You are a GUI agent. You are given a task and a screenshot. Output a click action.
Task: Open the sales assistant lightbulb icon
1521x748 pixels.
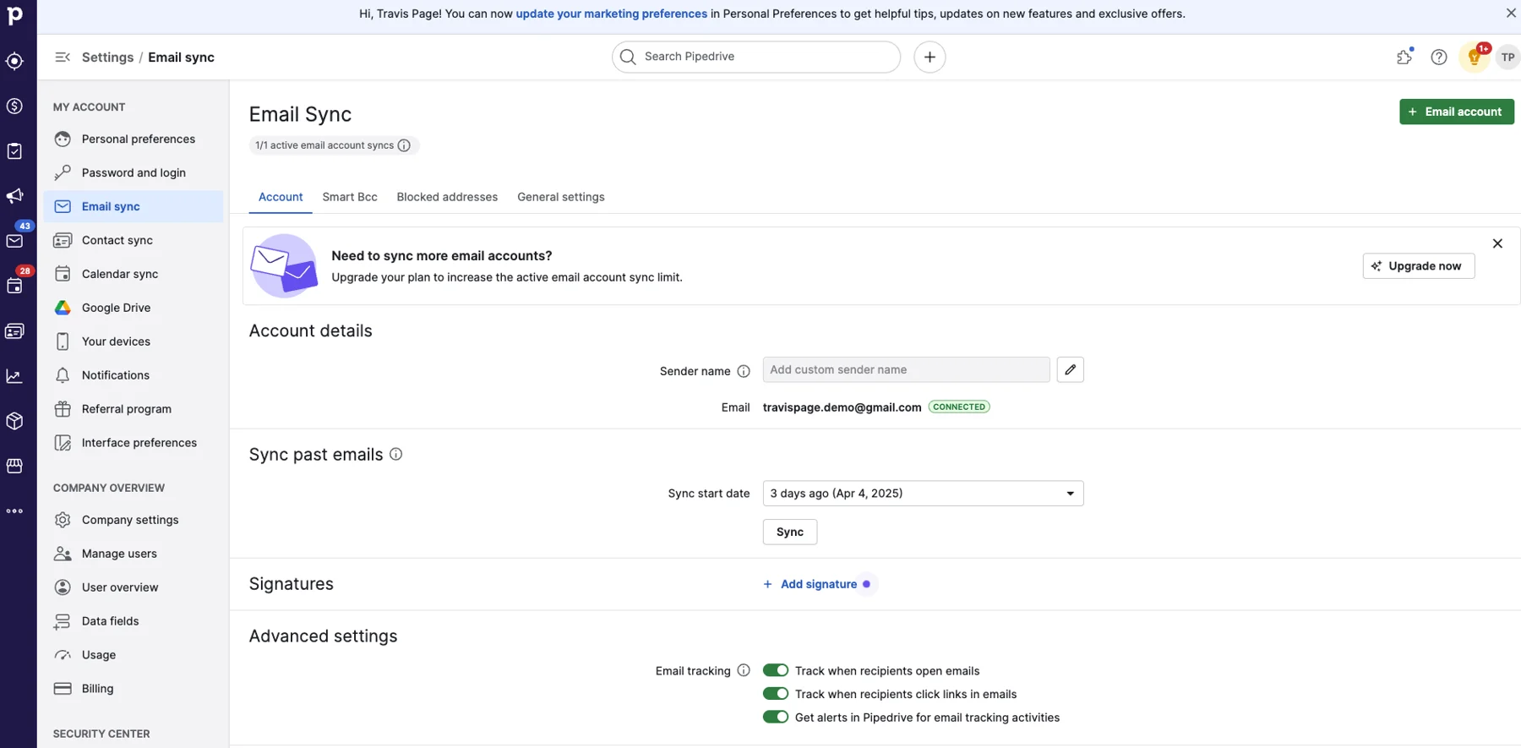click(1475, 57)
